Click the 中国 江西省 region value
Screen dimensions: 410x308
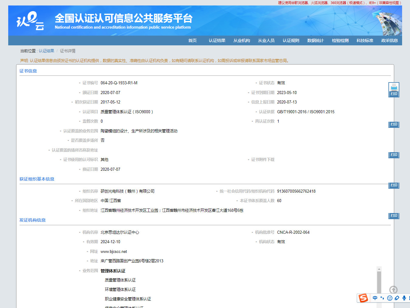pyautogui.click(x=111, y=201)
